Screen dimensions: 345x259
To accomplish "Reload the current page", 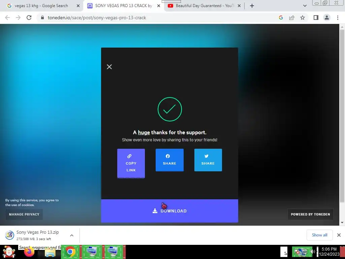I will pyautogui.click(x=29, y=18).
